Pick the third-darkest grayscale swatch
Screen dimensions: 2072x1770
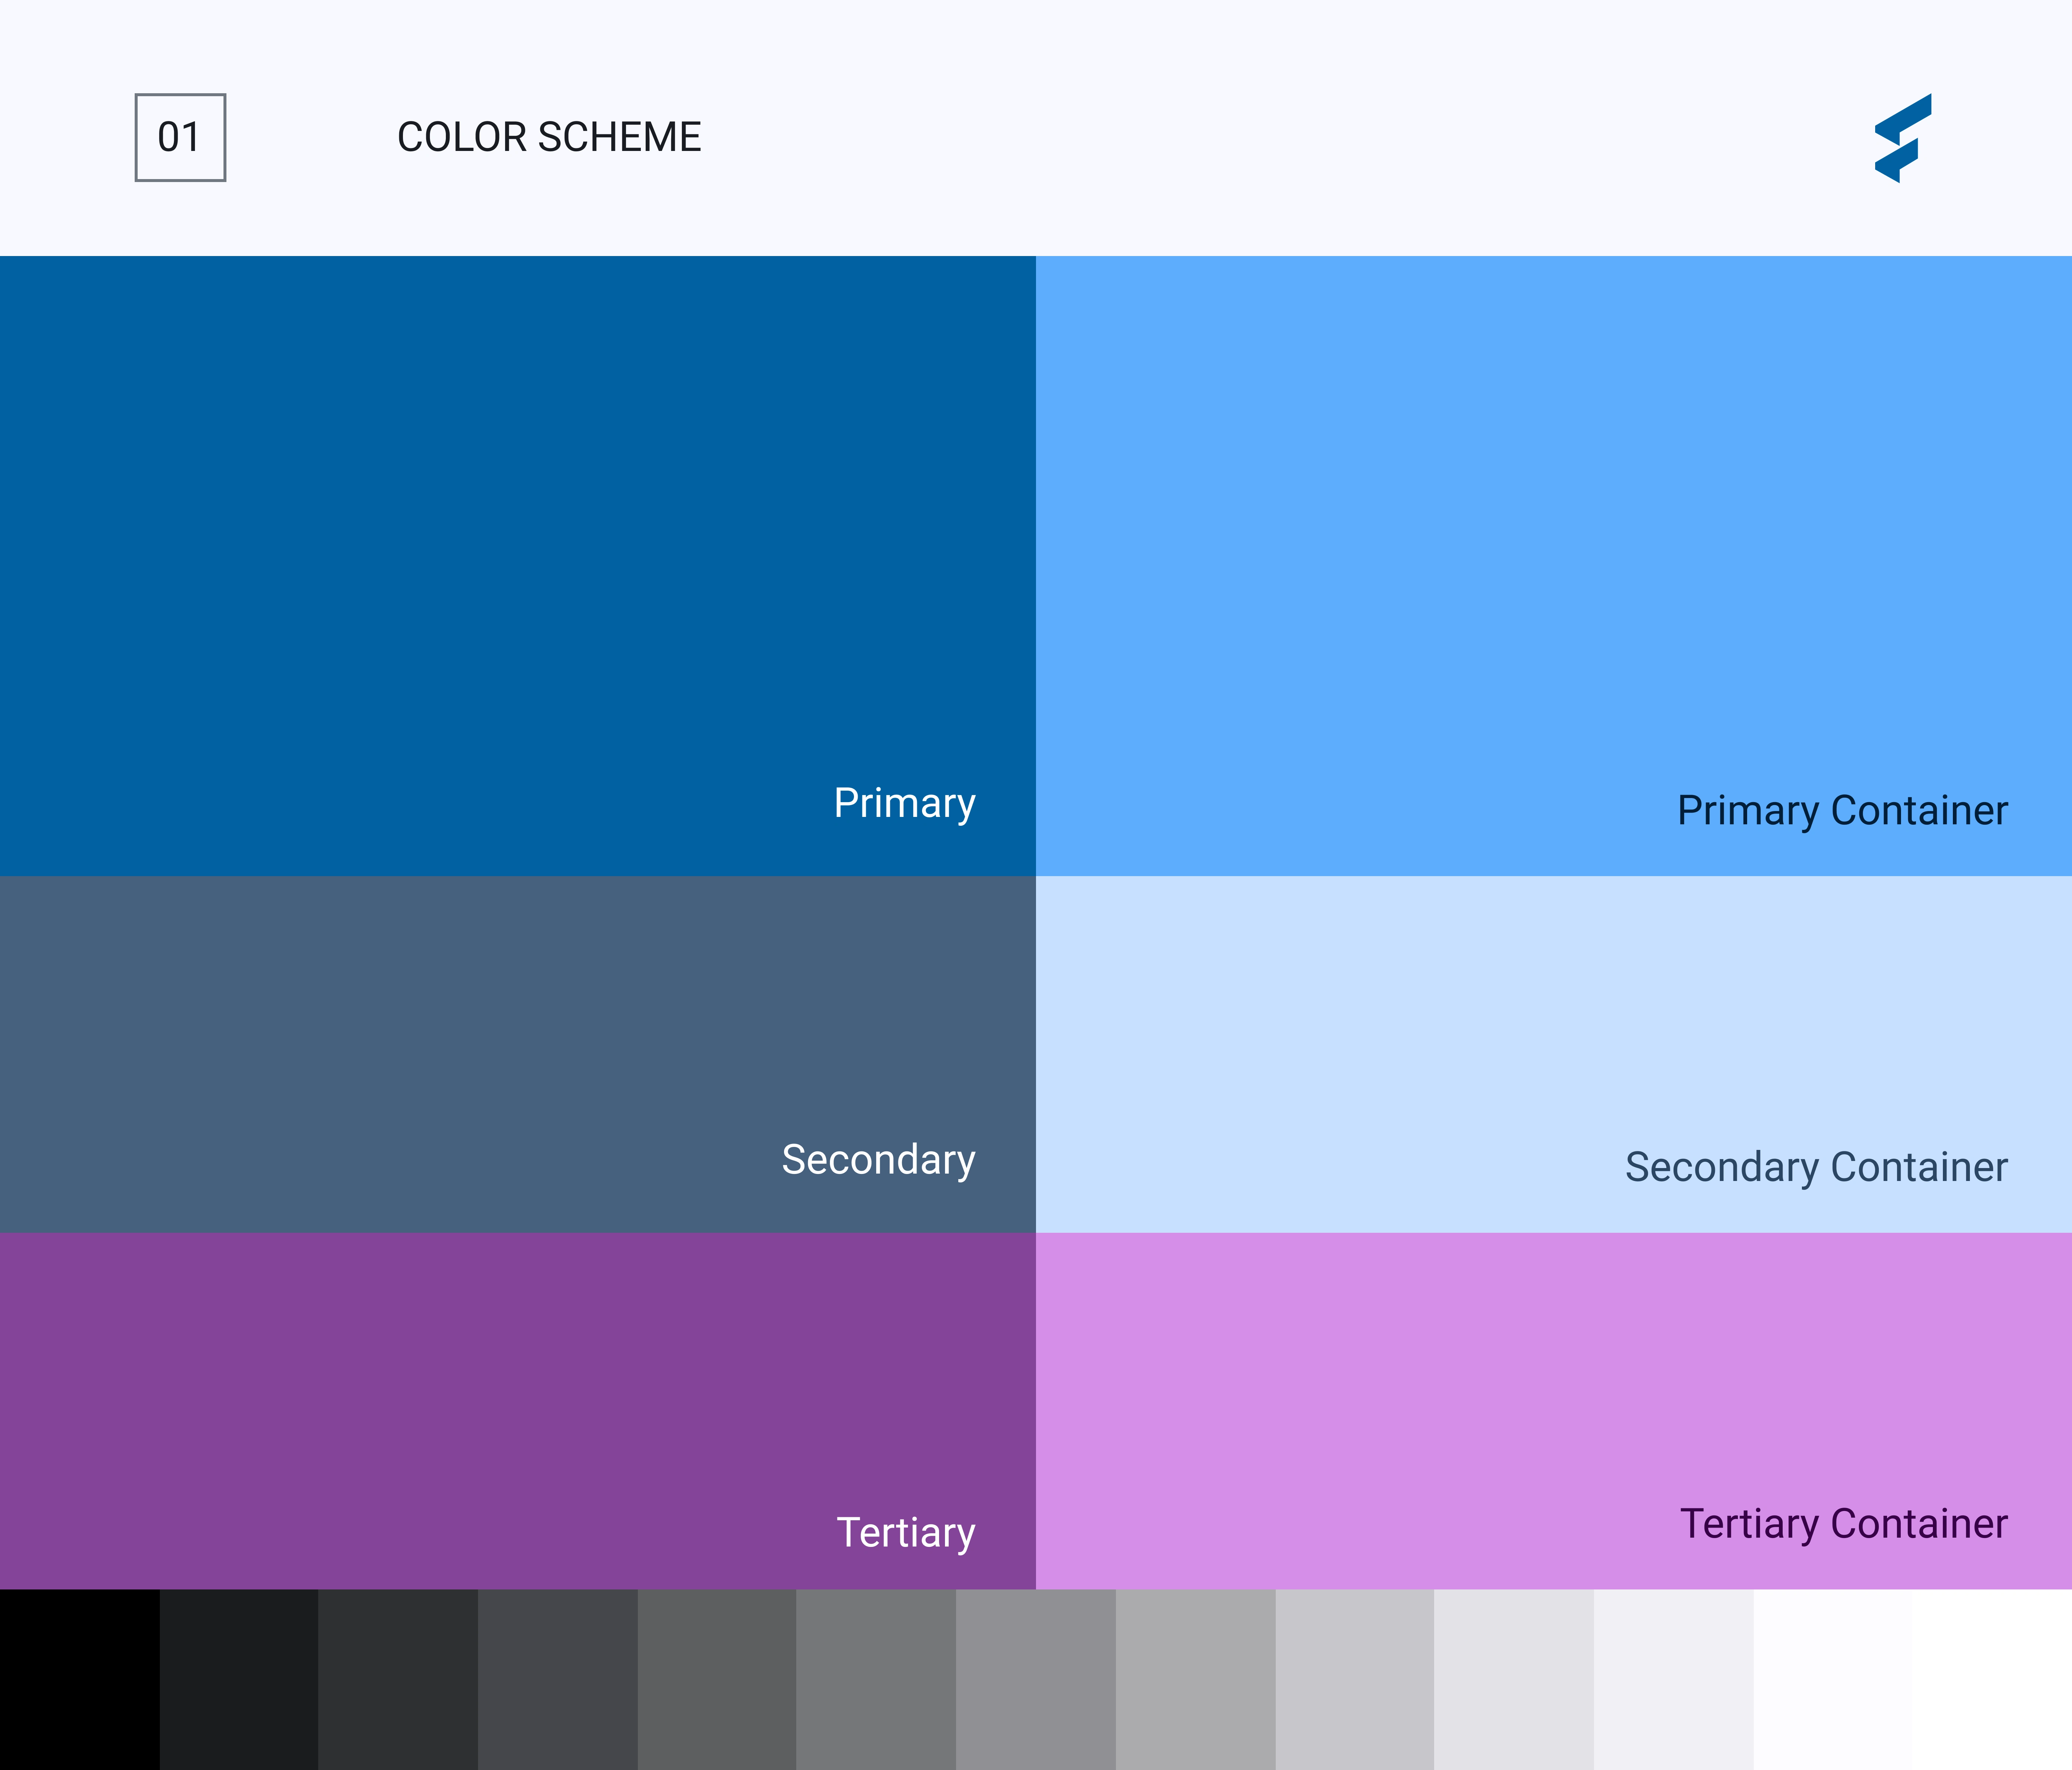[398, 1680]
